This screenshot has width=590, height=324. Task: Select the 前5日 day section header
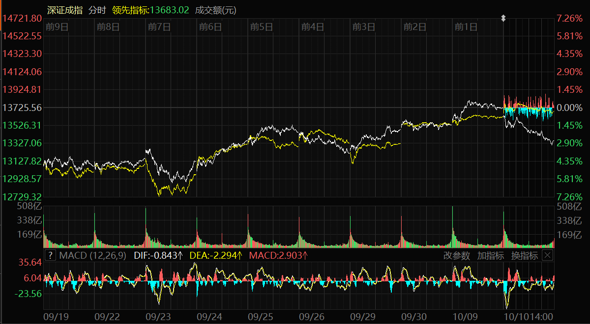(261, 27)
